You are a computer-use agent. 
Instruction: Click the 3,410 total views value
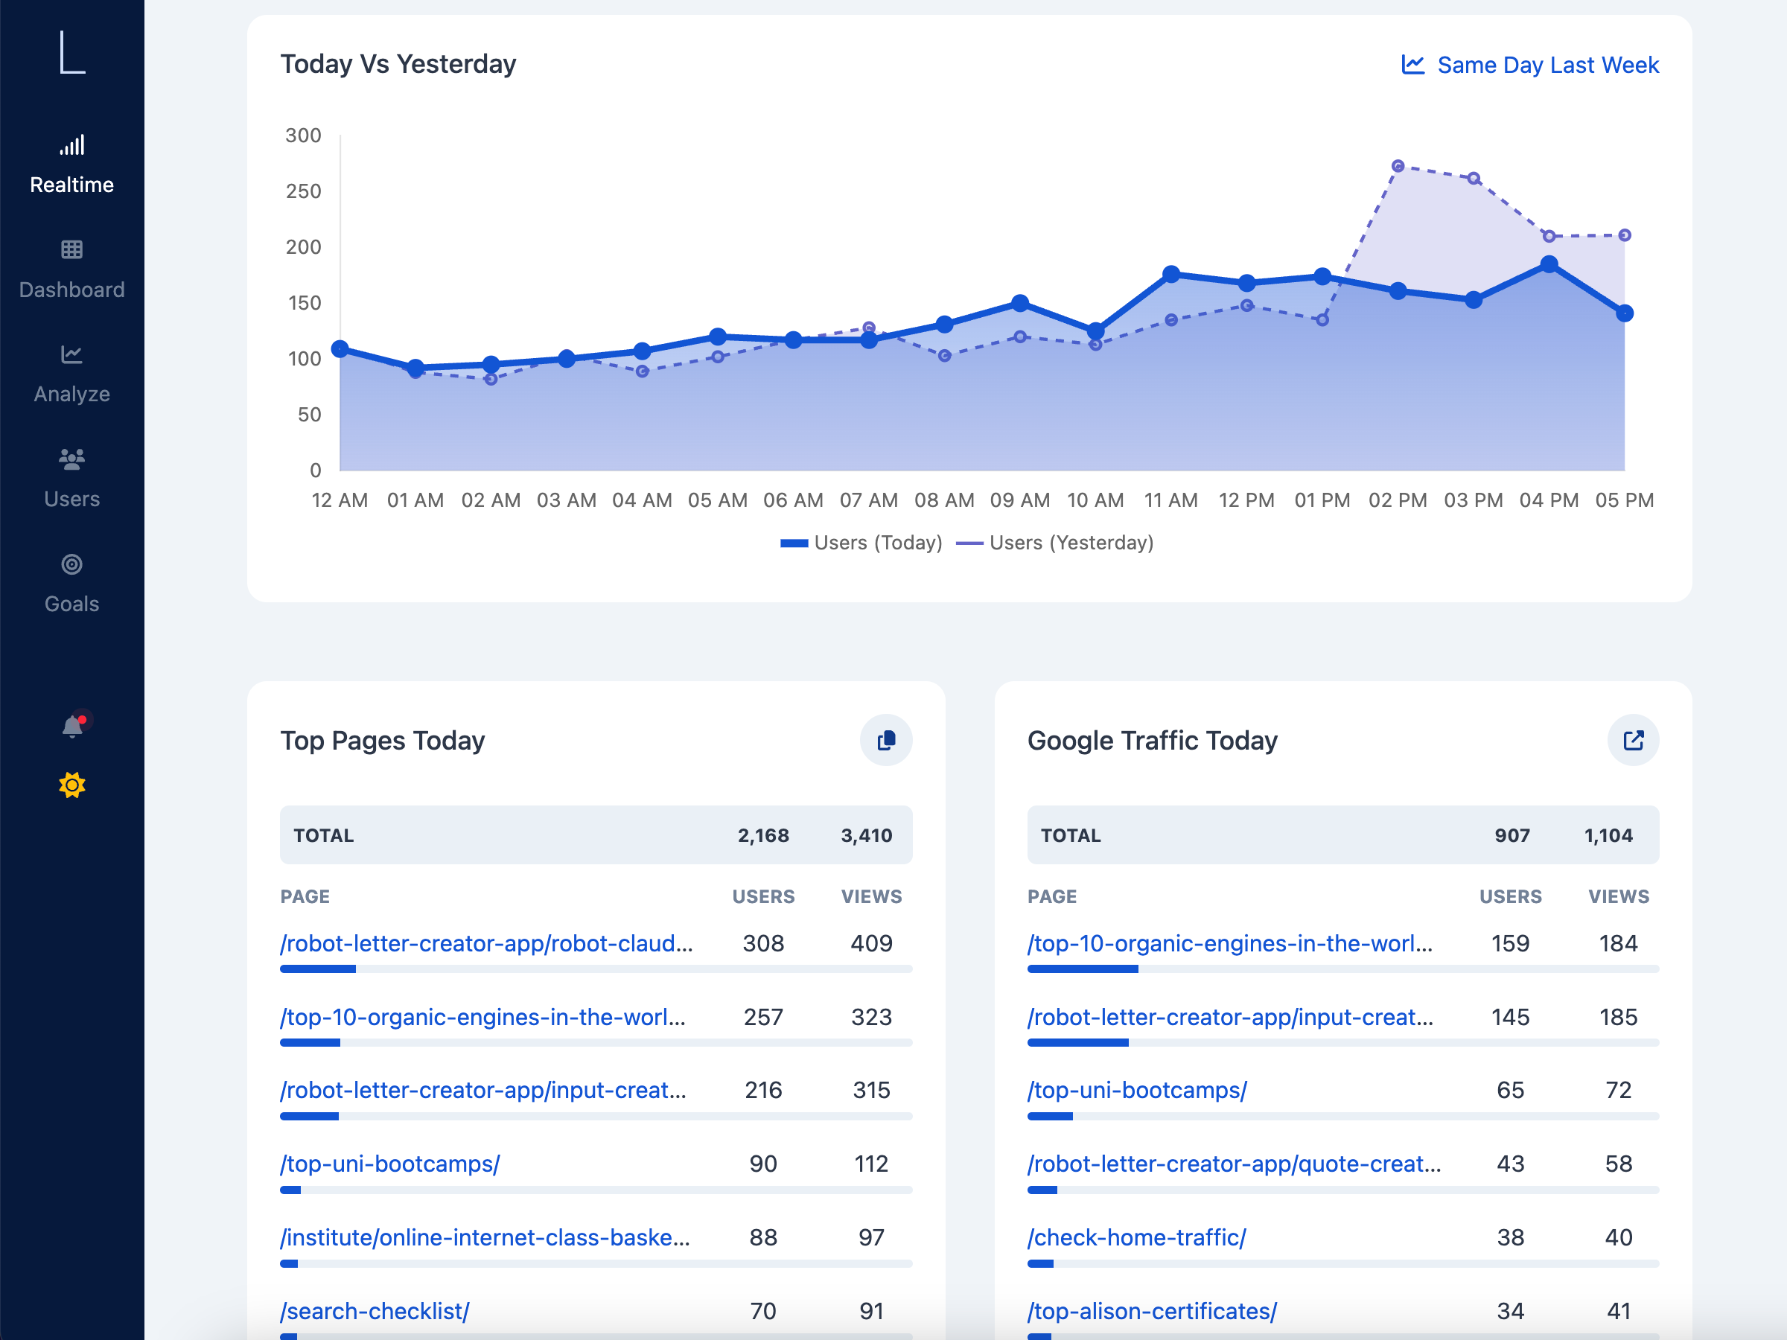(x=867, y=835)
